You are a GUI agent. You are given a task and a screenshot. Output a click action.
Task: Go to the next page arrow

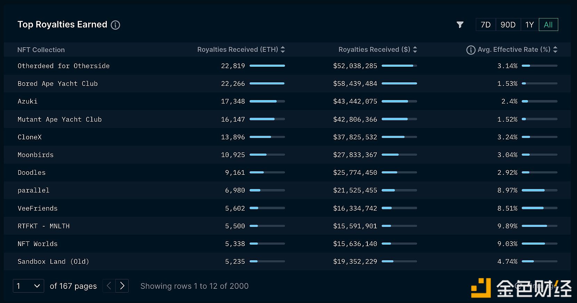point(122,286)
